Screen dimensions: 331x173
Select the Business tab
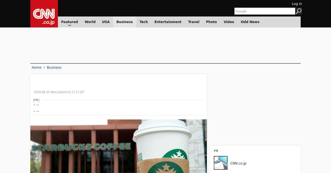pos(125,22)
